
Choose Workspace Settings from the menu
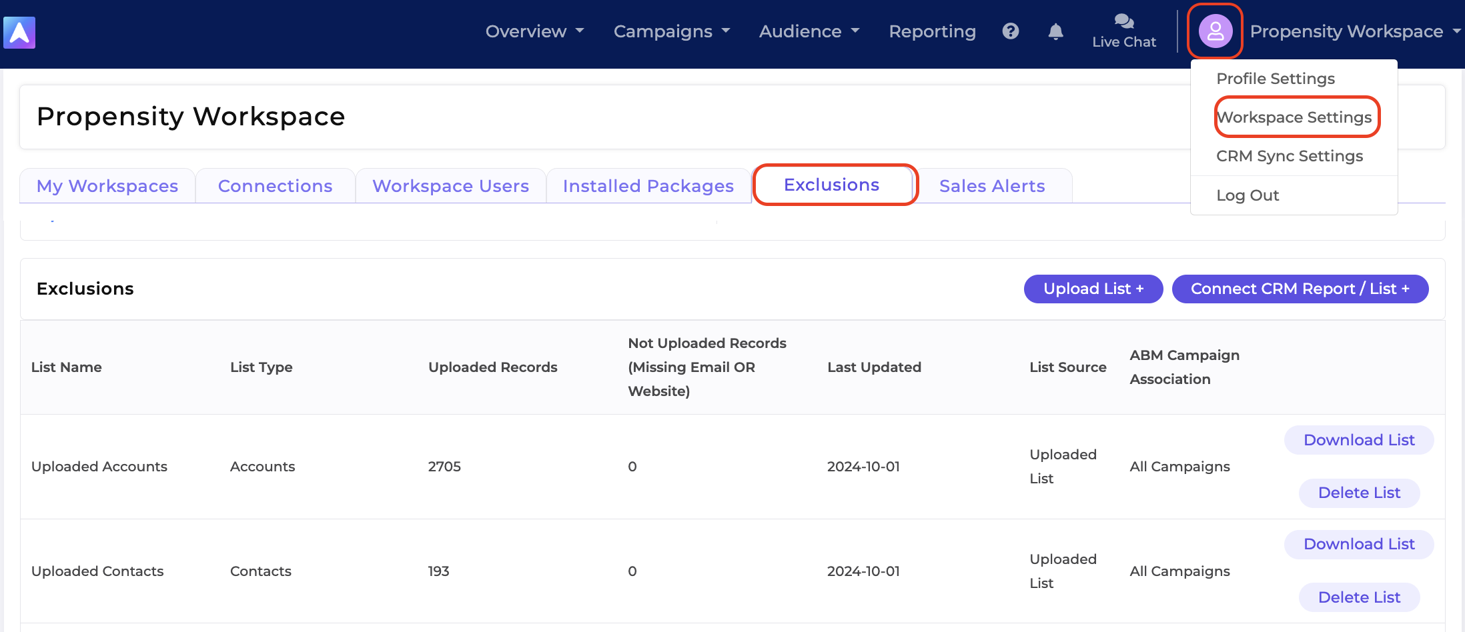1294,117
